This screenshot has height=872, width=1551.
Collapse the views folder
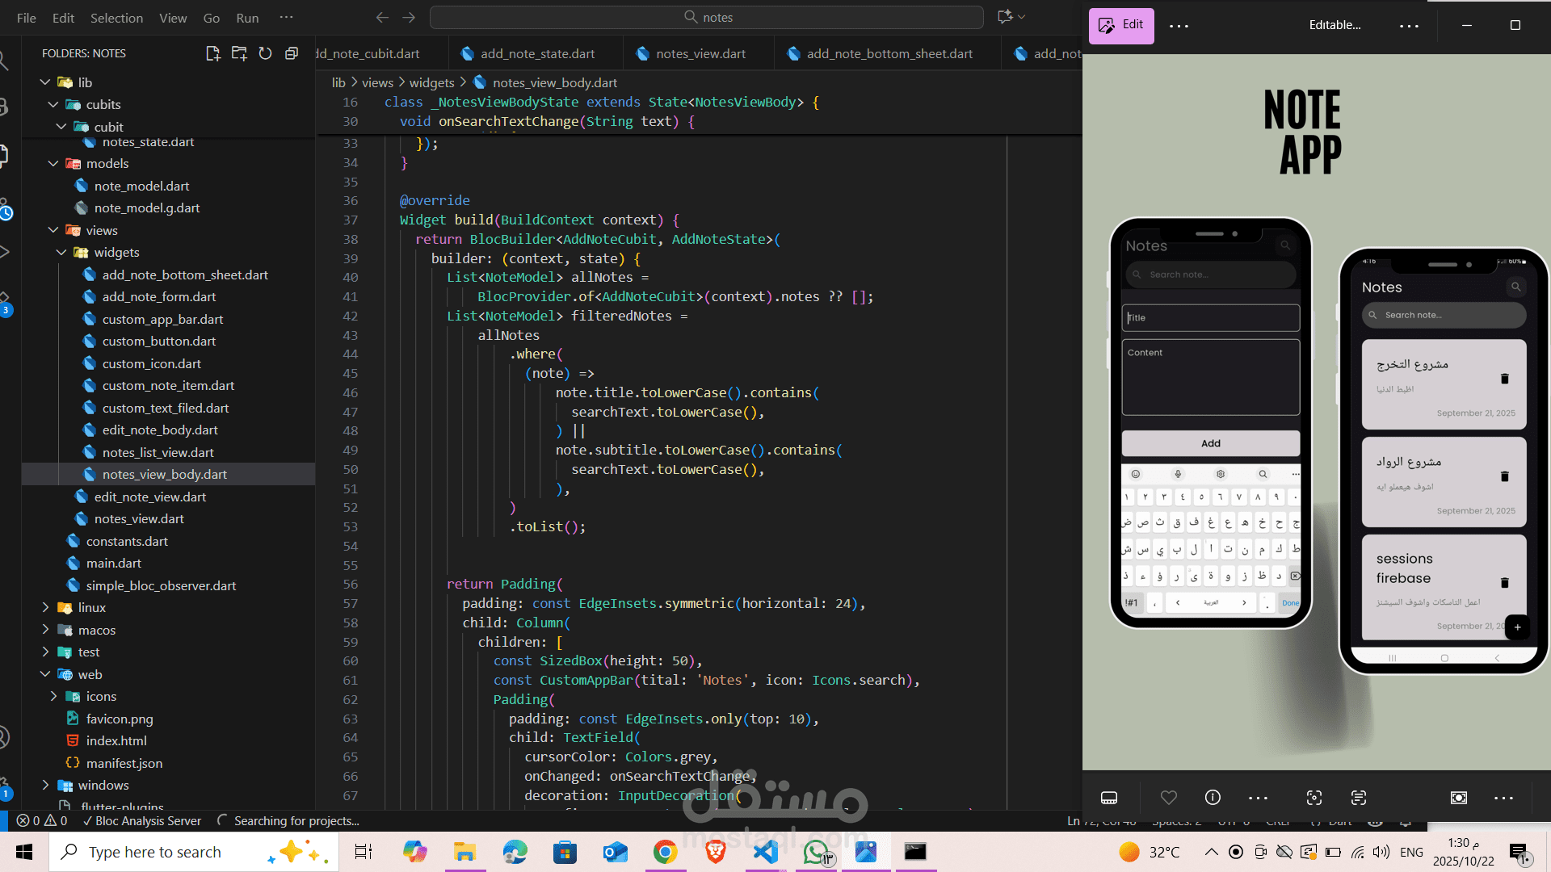pyautogui.click(x=53, y=230)
